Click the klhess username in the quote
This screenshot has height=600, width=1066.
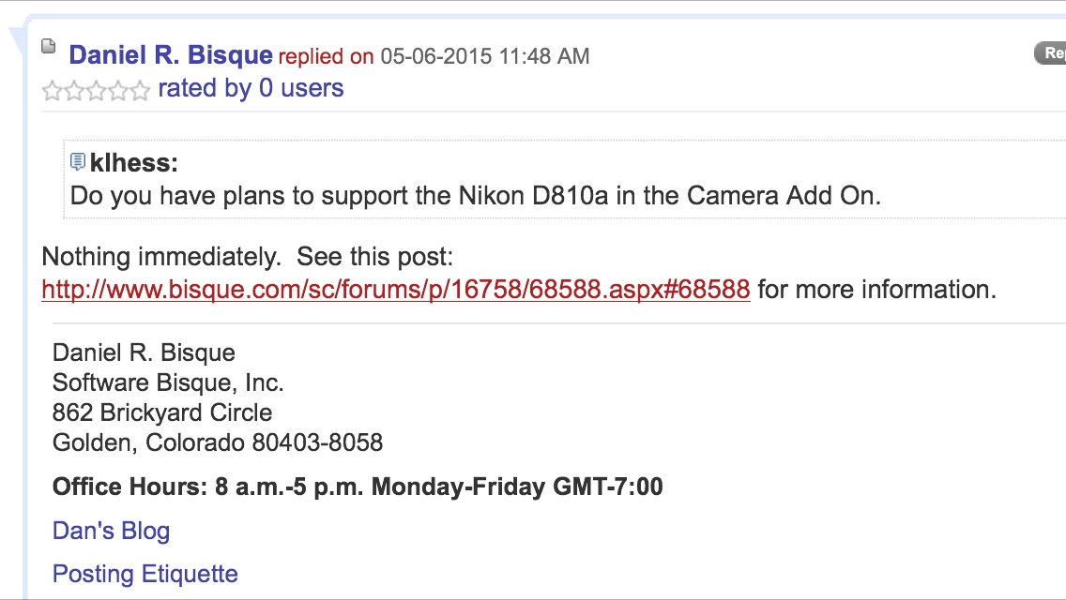133,163
